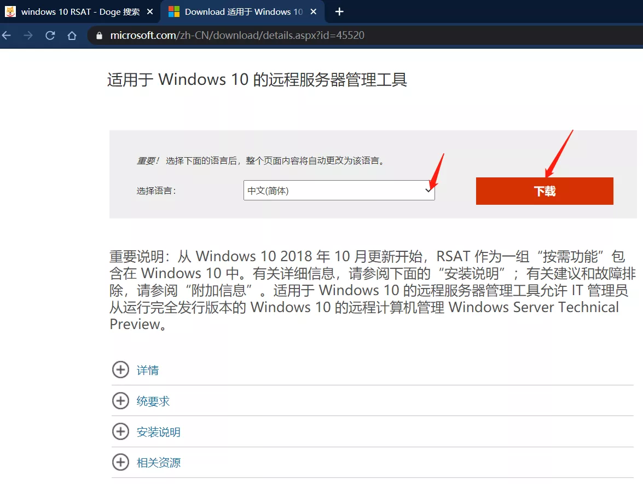Open the 安装说明 link
Image resolution: width=643 pixels, height=484 pixels.
158,432
